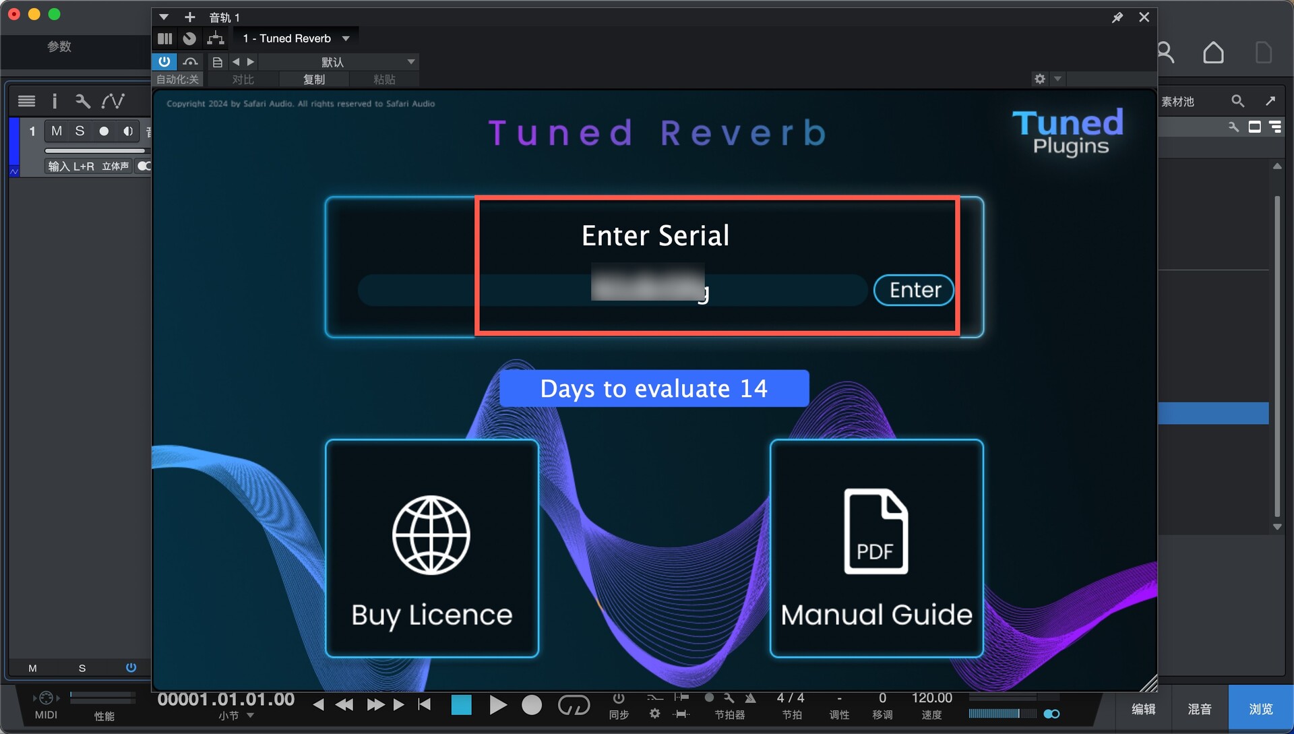Screen dimensions: 1294x734
Task: Open the transport gear settings icon
Action: (x=654, y=713)
